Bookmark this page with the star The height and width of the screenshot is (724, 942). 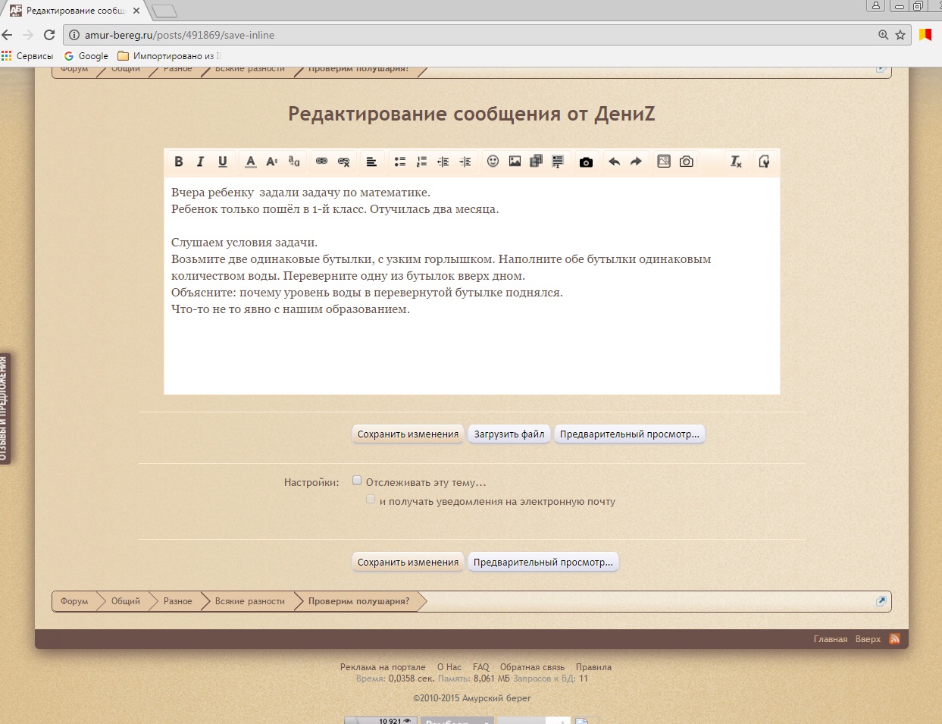point(900,35)
